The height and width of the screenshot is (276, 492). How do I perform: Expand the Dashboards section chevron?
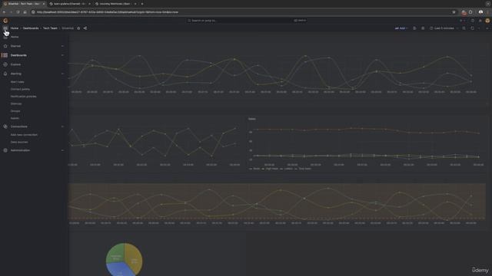(62, 55)
